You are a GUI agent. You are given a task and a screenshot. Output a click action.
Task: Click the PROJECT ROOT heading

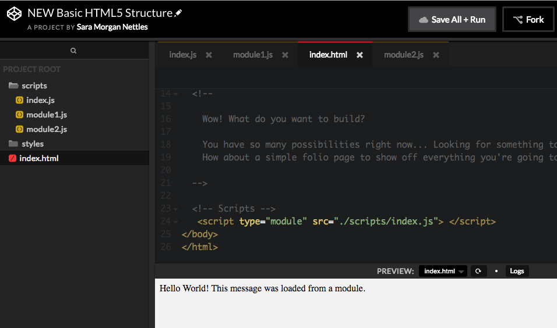[31, 69]
